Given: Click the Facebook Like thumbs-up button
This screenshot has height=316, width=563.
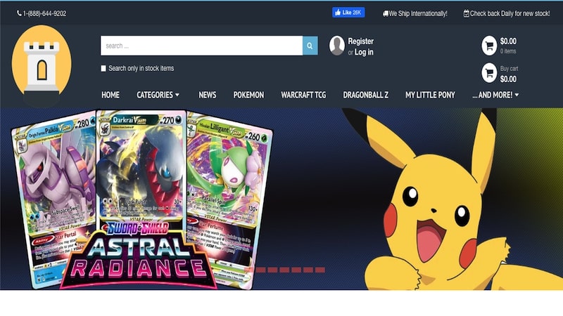Looking at the screenshot, I should pyautogui.click(x=348, y=13).
